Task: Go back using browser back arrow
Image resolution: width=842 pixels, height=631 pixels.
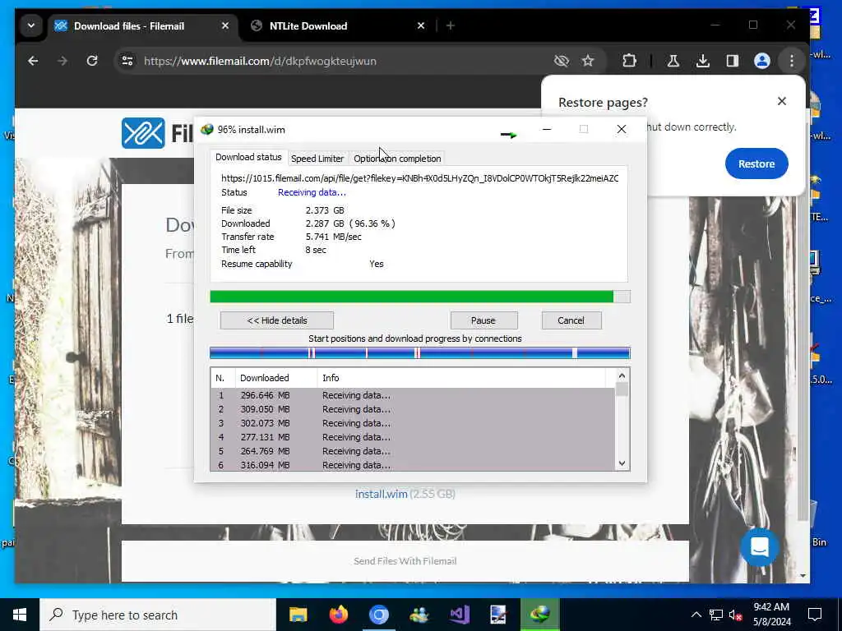Action: tap(33, 61)
